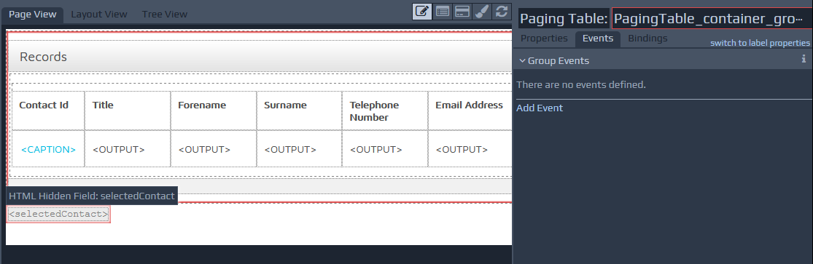
Task: Click the Add Event link
Action: click(540, 108)
